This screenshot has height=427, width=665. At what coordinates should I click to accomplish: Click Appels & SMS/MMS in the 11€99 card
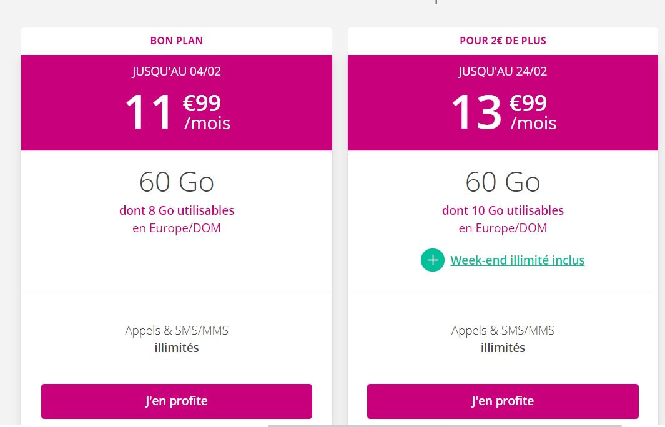click(x=177, y=330)
